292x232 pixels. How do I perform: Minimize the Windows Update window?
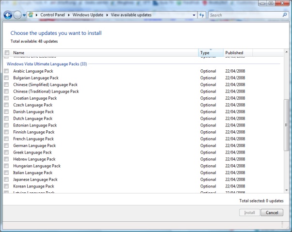pyautogui.click(x=262, y=3)
